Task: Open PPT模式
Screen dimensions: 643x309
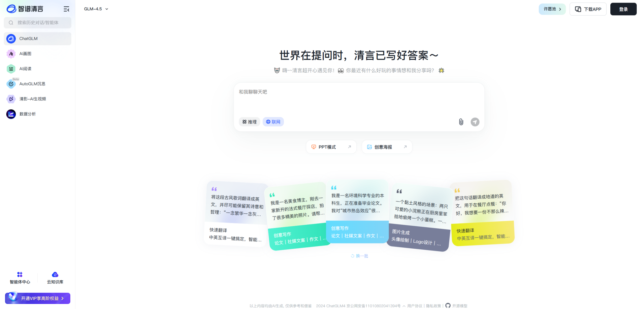Action: click(x=331, y=147)
